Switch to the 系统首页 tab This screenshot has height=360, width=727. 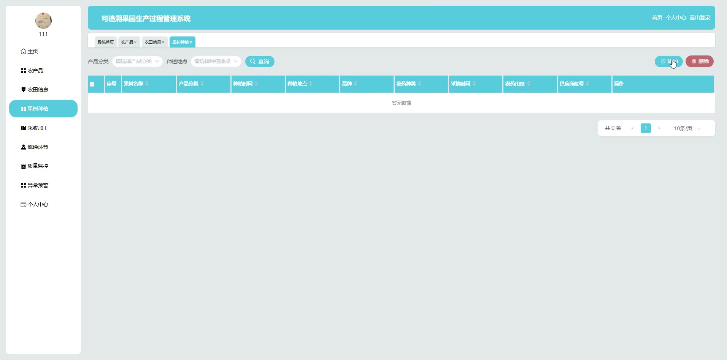click(x=106, y=42)
